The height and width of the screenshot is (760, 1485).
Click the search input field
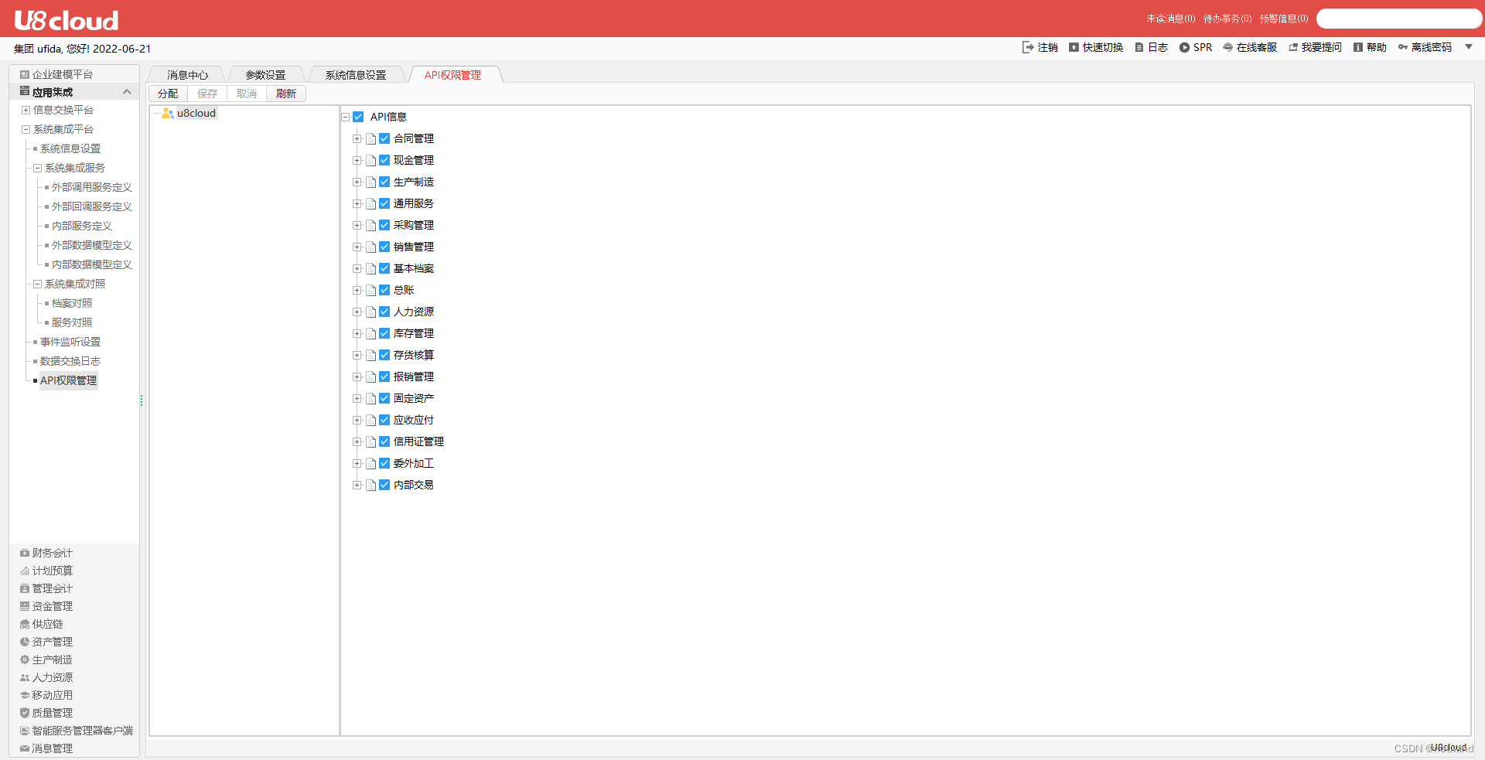pos(1398,18)
